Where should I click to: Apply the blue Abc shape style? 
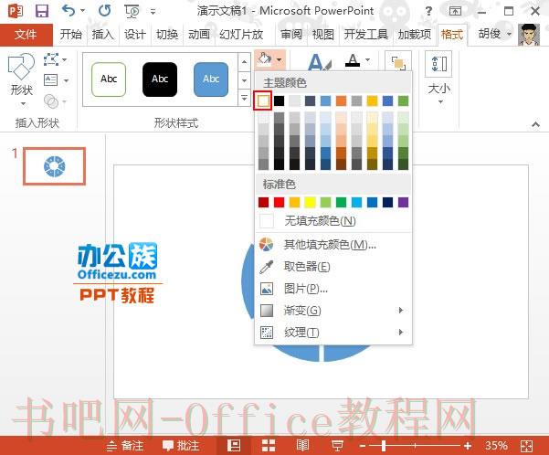pos(211,79)
